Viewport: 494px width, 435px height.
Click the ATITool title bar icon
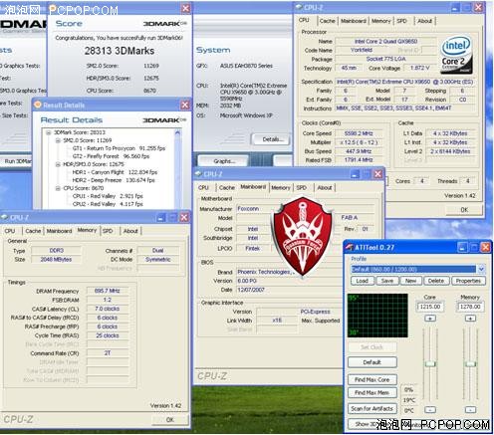350,247
